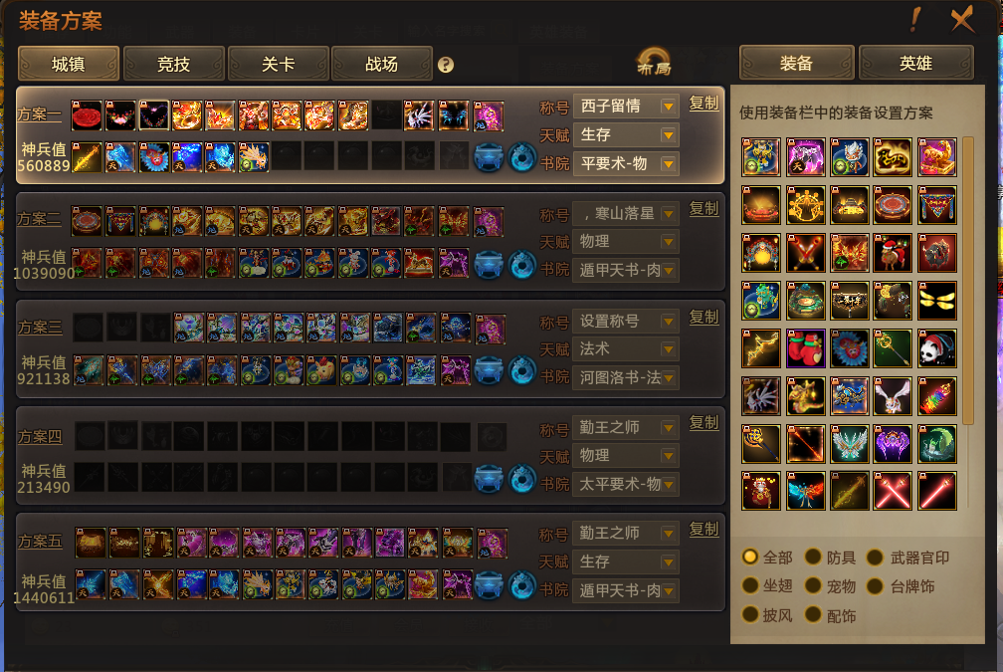Expand 方案二 天赋 dropdown showing 物理

[626, 241]
